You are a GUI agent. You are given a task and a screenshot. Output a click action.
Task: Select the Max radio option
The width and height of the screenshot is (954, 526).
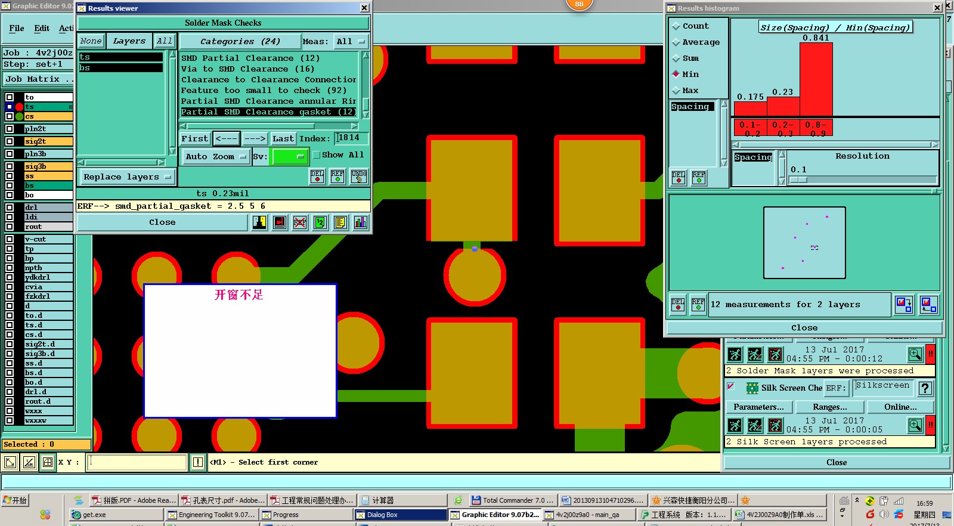point(676,91)
